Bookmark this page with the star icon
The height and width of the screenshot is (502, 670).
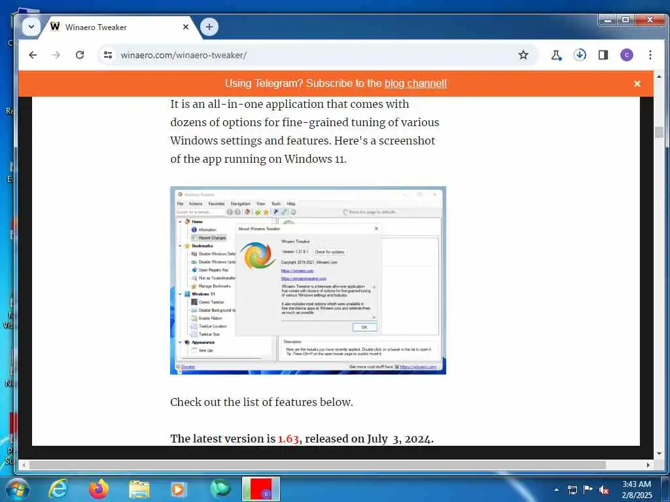523,55
